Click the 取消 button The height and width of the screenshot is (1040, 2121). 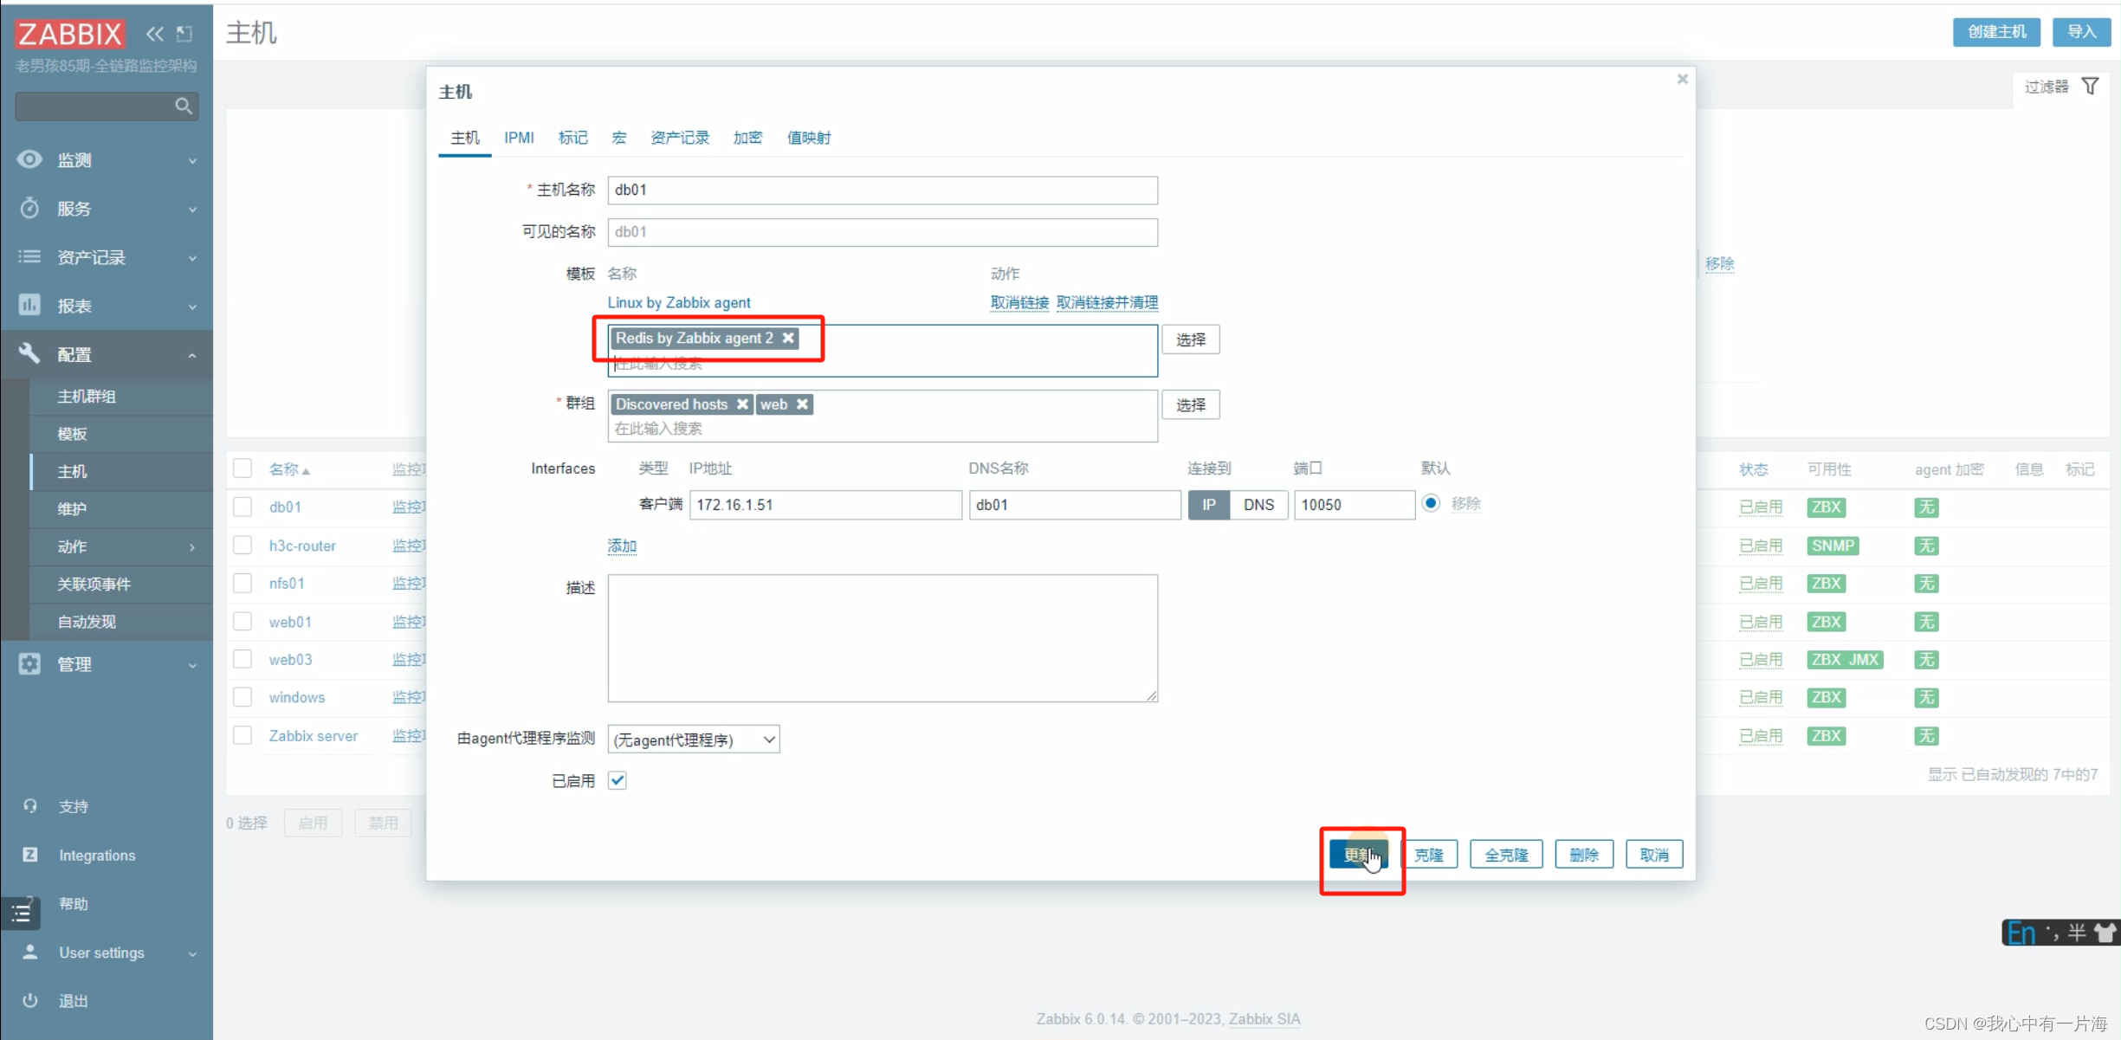coord(1654,855)
